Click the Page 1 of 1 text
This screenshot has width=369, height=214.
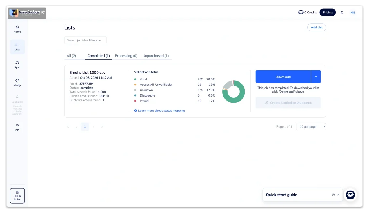[x=284, y=127]
